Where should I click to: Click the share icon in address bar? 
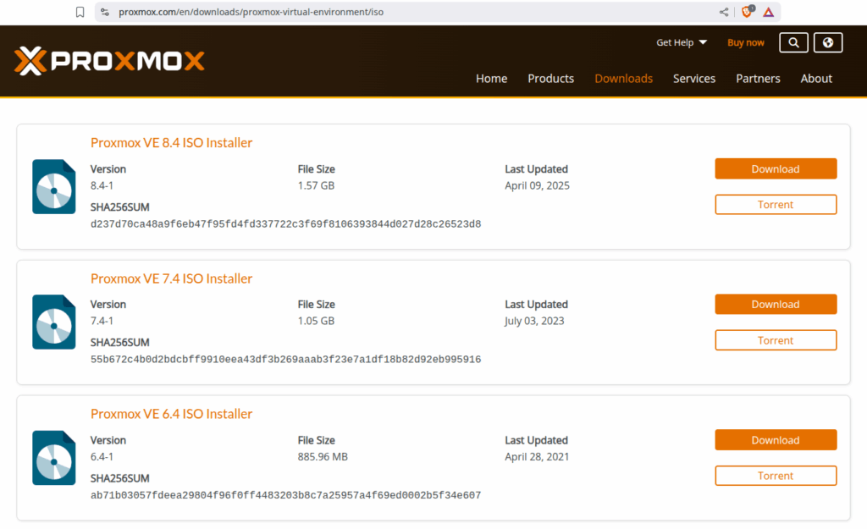click(724, 12)
